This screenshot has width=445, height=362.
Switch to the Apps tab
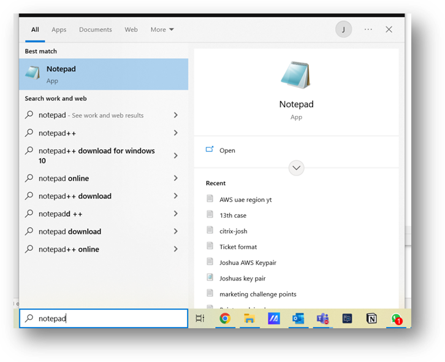59,29
